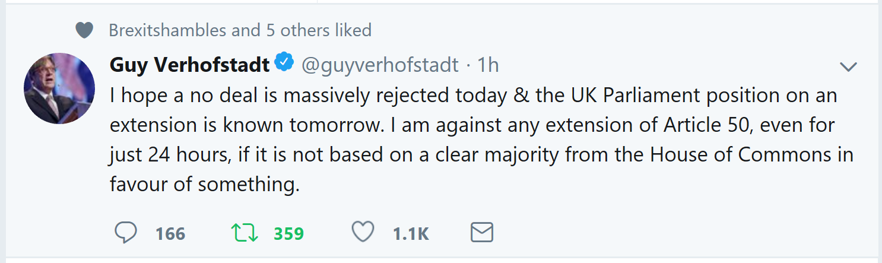Click the @guyverhofstadt handle
882x263 pixels.
[380, 64]
